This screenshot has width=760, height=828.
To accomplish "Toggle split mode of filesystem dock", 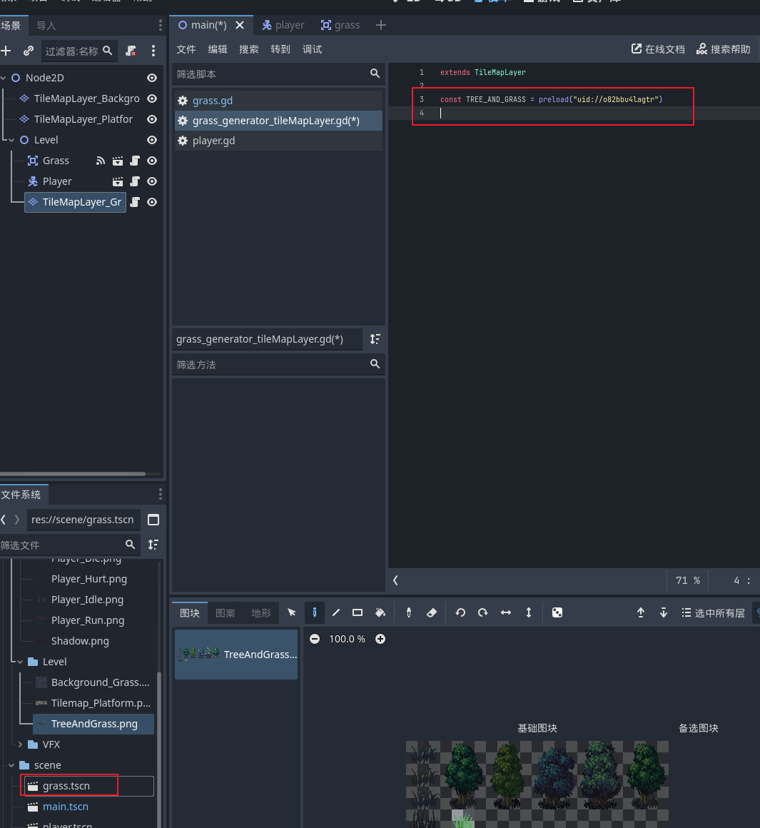I will coord(153,520).
